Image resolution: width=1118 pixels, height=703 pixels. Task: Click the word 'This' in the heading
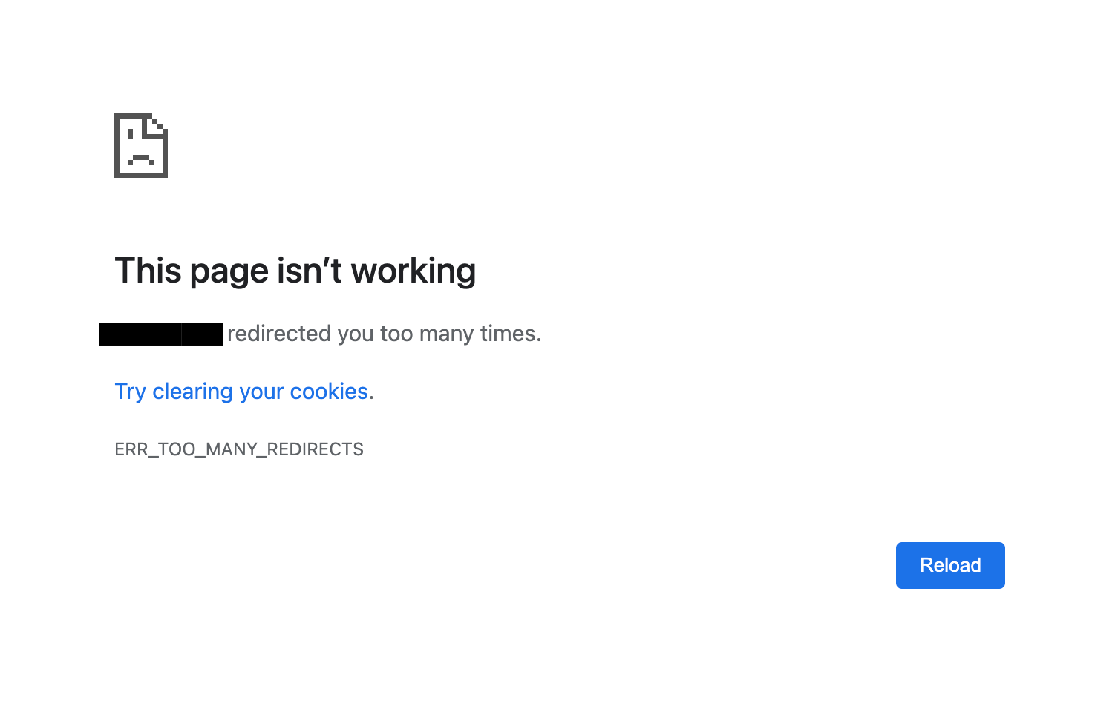(148, 271)
